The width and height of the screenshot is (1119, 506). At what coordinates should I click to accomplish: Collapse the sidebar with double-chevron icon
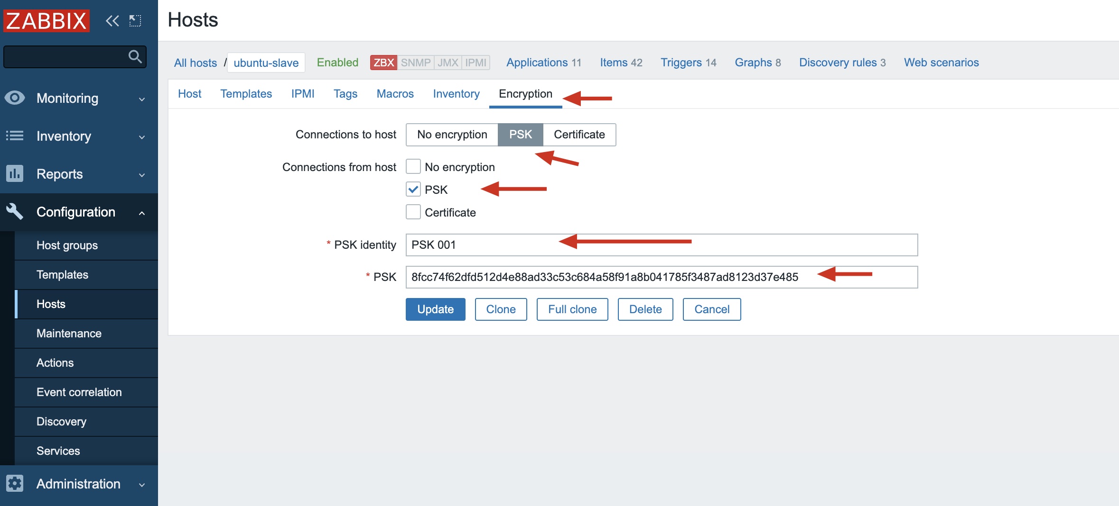(112, 21)
